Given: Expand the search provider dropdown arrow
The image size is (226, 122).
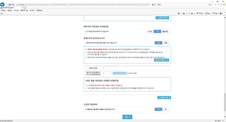Looking at the screenshot, I should (212, 5).
